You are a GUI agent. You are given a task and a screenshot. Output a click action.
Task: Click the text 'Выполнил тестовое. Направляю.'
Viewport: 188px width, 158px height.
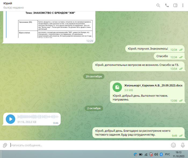point(140,97)
